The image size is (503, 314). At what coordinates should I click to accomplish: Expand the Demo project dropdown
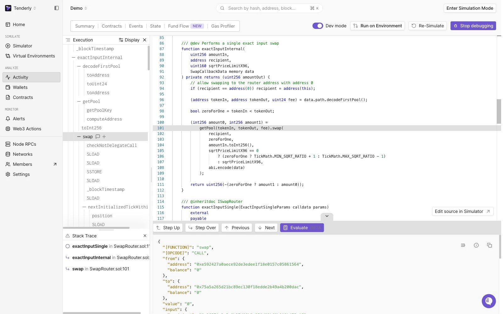click(x=79, y=8)
